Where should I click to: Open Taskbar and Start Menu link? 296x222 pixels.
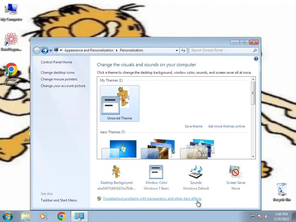click(x=59, y=200)
